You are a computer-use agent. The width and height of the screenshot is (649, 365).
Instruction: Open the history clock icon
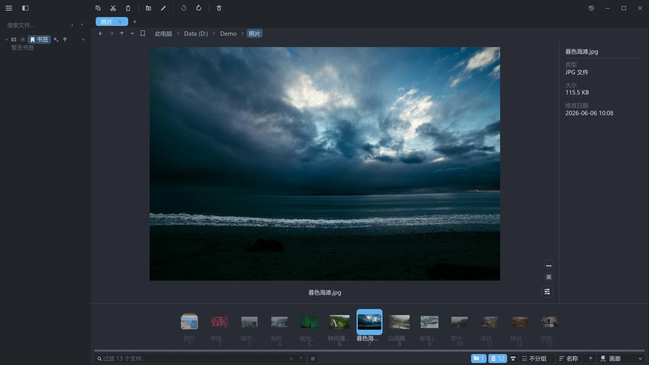coord(591,8)
